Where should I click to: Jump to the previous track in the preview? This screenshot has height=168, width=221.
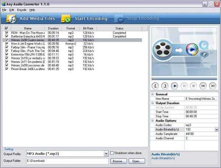203,86
